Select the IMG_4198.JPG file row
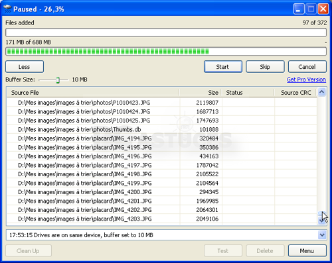The width and height of the screenshot is (332, 263). pyautogui.click(x=162, y=174)
